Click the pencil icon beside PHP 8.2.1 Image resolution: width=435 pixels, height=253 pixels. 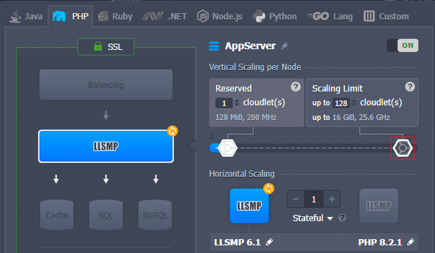[x=411, y=242]
